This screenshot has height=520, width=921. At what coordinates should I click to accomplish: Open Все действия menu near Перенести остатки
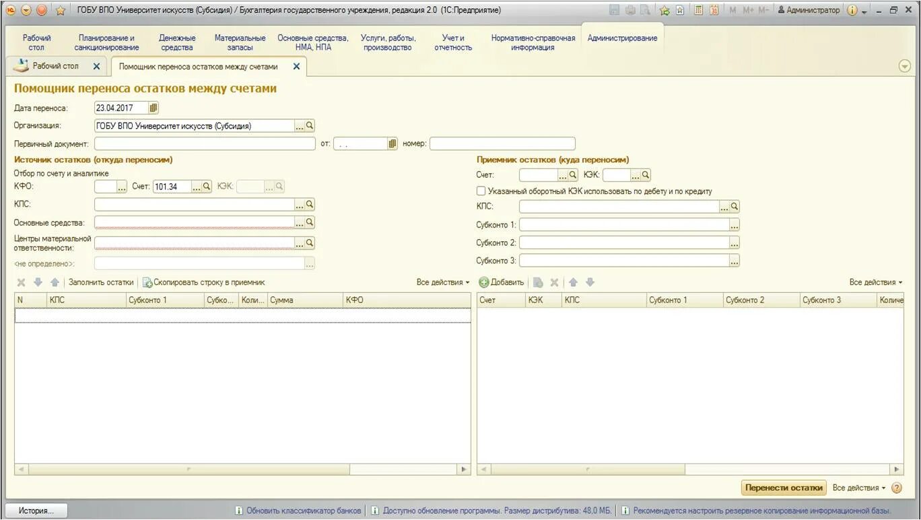[859, 488]
